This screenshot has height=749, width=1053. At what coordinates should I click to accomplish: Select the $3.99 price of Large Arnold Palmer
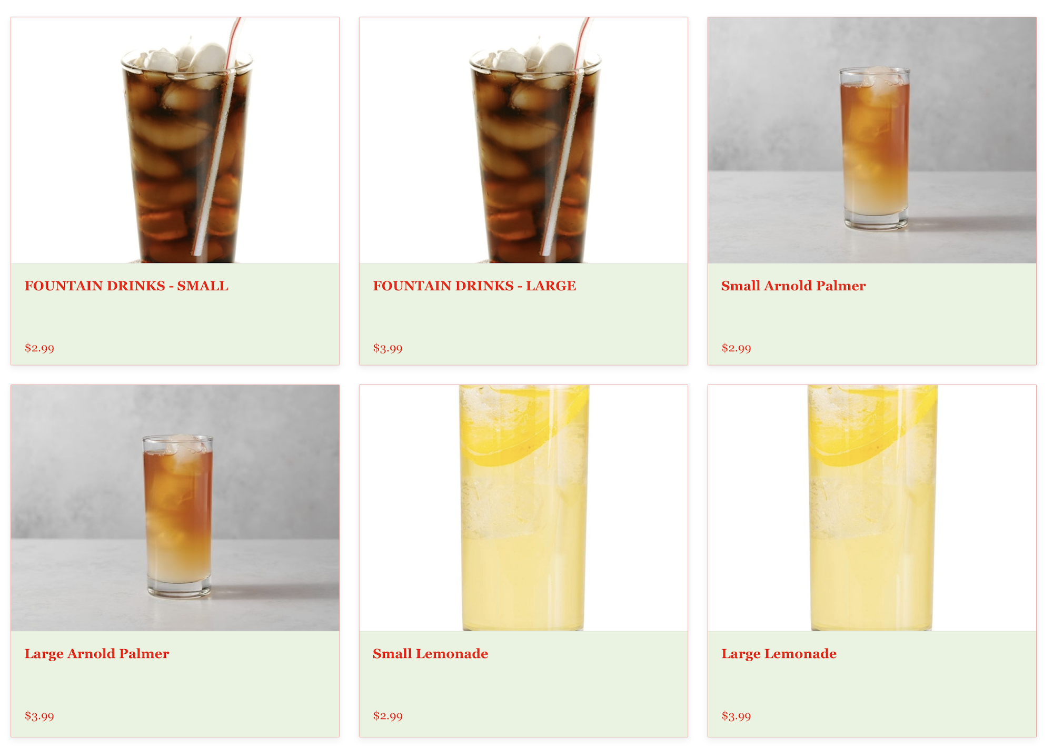pos(39,716)
